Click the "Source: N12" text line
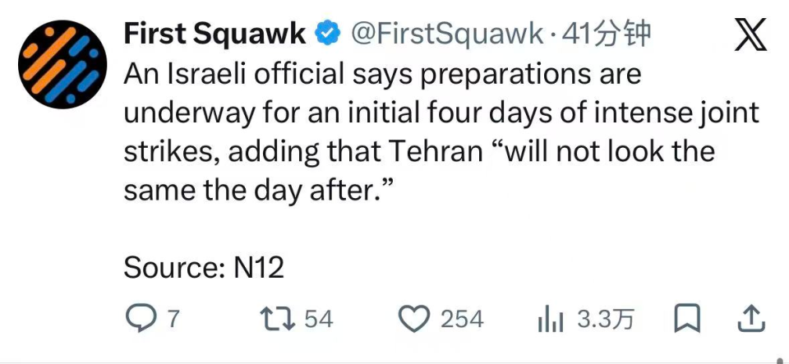The image size is (789, 364). 204,268
